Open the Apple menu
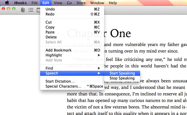Viewport: 187px width, 115px height. [x=7, y=3]
